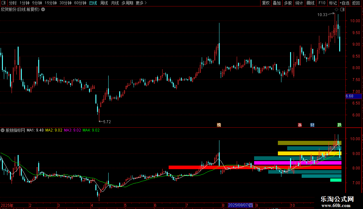Screen dimensions: 363x209
Task: Click the 复权 adjustment button
Action: click(x=266, y=3)
